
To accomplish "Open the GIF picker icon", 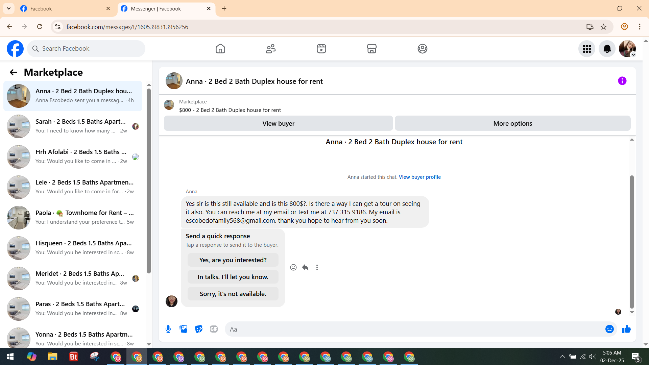I will tap(214, 329).
